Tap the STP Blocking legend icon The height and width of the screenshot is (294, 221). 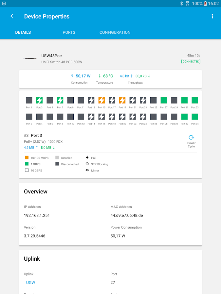(x=87, y=164)
